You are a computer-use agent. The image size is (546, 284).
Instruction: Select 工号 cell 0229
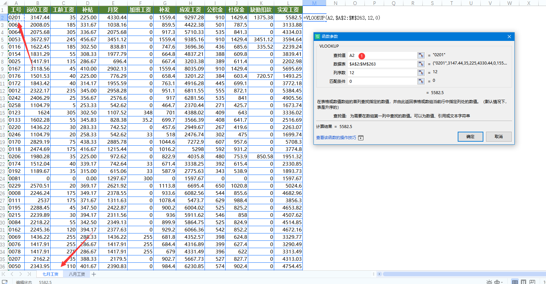tap(16, 186)
